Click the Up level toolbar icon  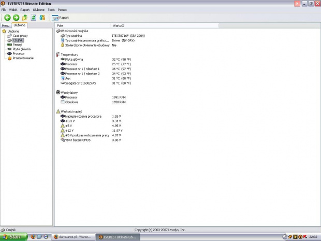pyautogui.click(x=25, y=18)
